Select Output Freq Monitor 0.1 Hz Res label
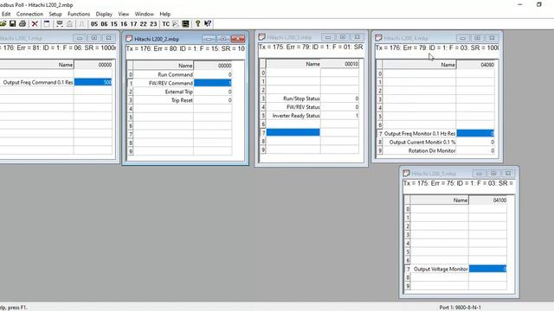The height and width of the screenshot is (311, 554). click(x=420, y=134)
